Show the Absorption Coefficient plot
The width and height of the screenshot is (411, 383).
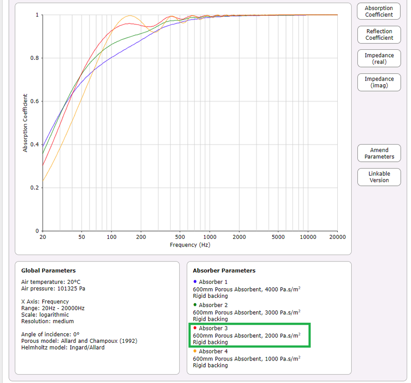(379, 11)
